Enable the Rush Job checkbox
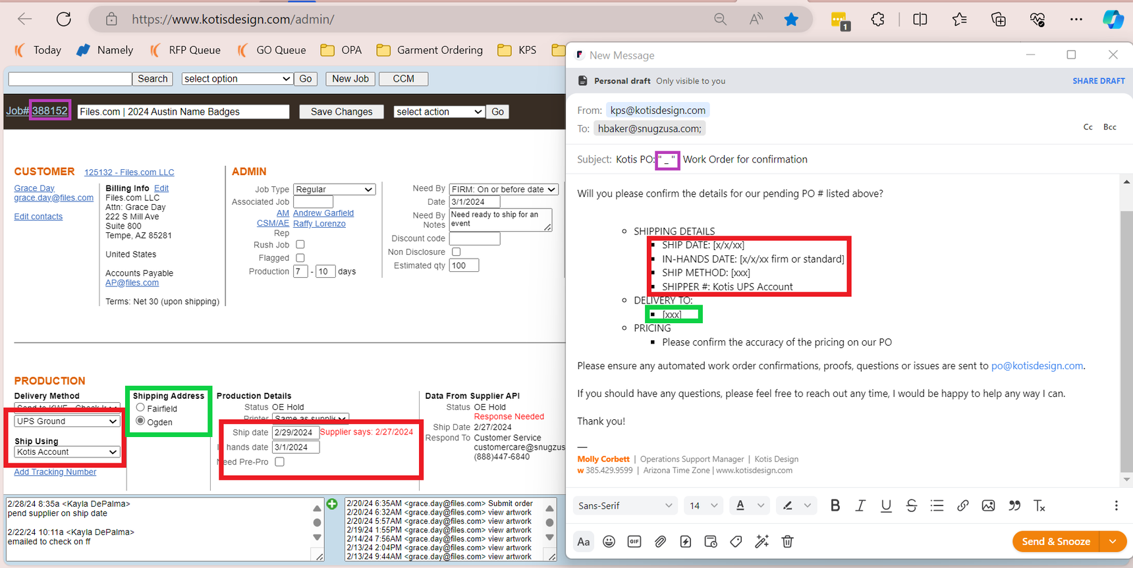 pos(300,245)
